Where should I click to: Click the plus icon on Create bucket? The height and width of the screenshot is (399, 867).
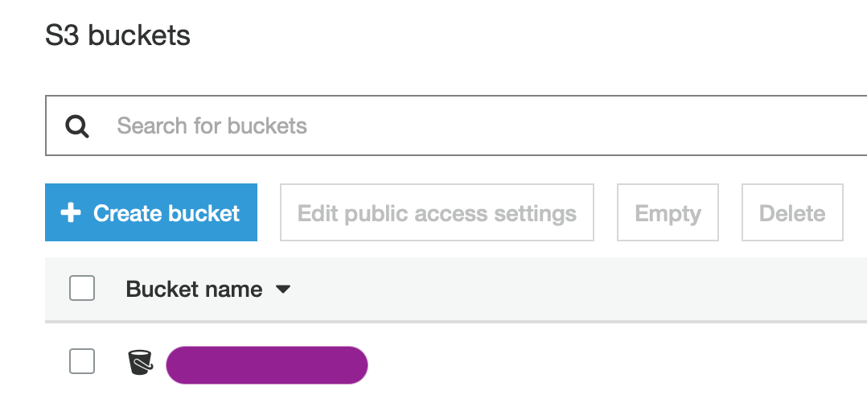coord(71,212)
